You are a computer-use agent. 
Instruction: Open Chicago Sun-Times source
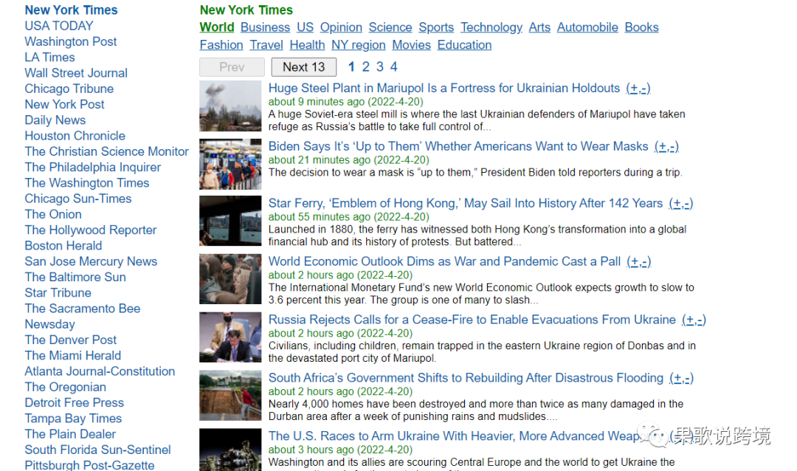(x=78, y=199)
